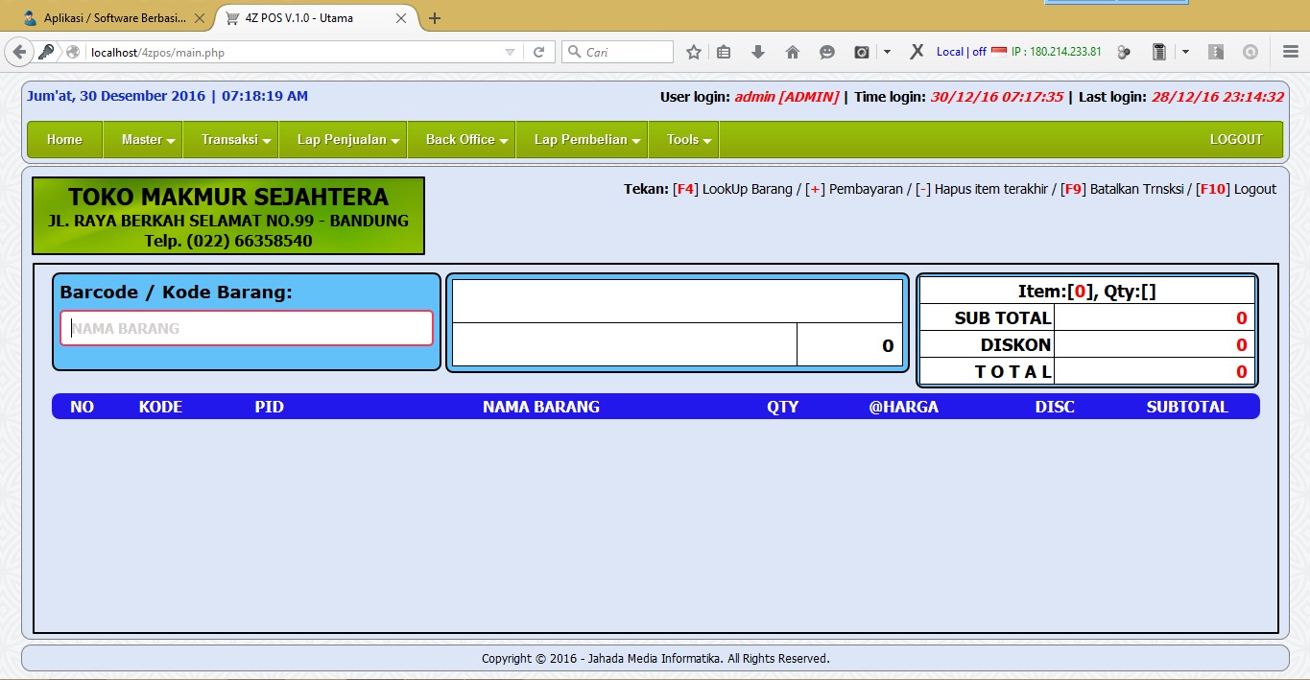This screenshot has height=680, width=1310.
Task: Expand the Master dropdown menu
Action: [x=142, y=140]
